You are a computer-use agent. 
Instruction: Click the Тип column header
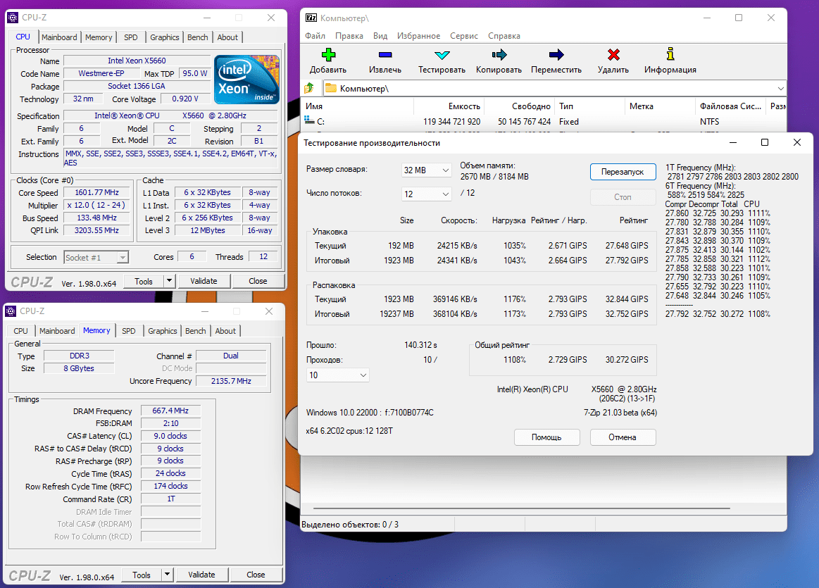click(590, 106)
